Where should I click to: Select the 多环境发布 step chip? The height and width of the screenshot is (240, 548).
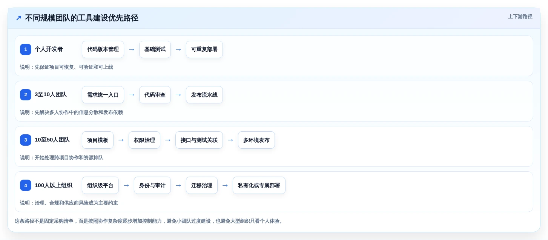[x=256, y=140]
